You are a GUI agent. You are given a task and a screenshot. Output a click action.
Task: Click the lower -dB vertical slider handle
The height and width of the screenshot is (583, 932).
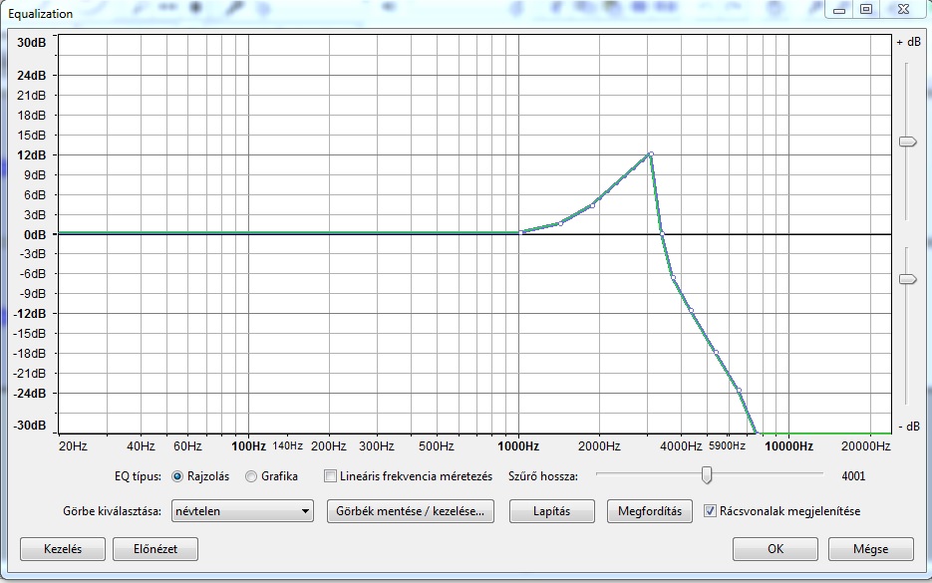[907, 280]
